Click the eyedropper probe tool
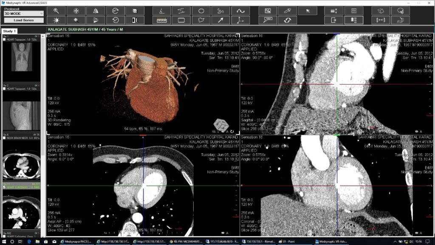This screenshot has width=435, height=245. (x=287, y=11)
